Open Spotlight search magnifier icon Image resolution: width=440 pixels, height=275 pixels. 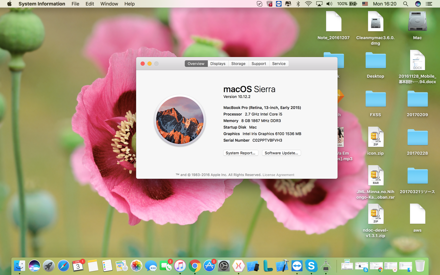pos(406,4)
